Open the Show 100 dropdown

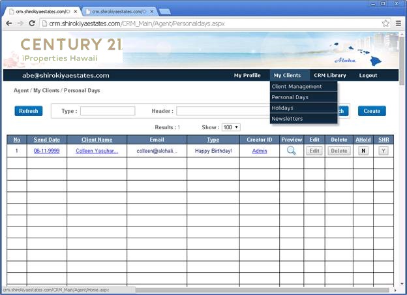point(231,127)
